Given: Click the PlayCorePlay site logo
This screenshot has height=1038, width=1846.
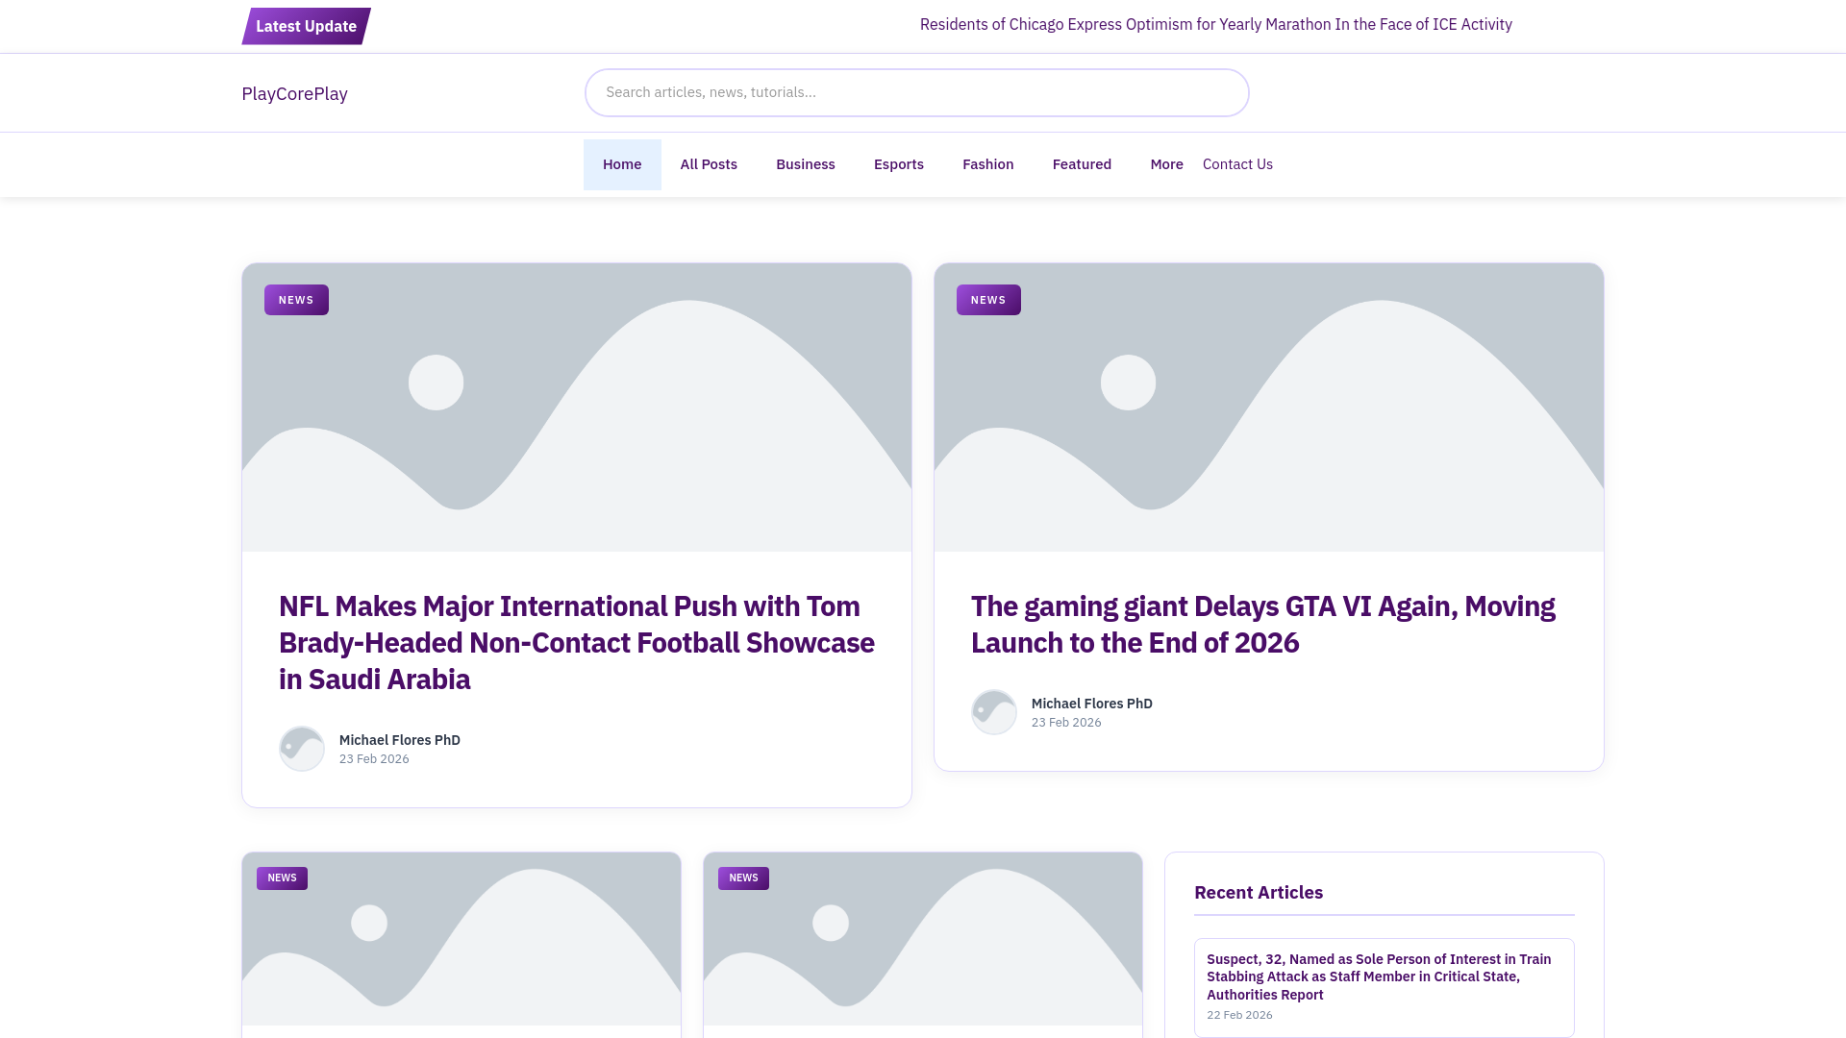Looking at the screenshot, I should tap(294, 93).
